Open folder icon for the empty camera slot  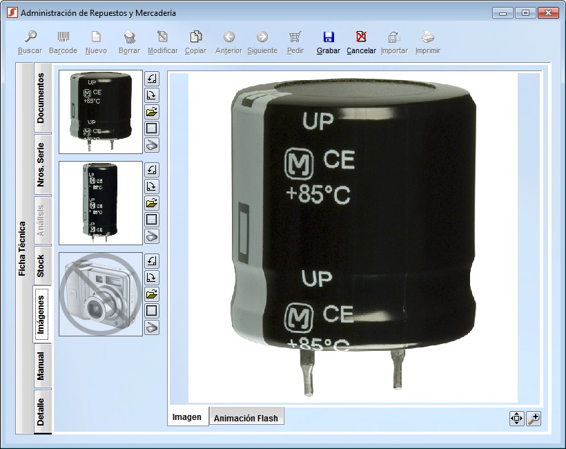point(152,294)
